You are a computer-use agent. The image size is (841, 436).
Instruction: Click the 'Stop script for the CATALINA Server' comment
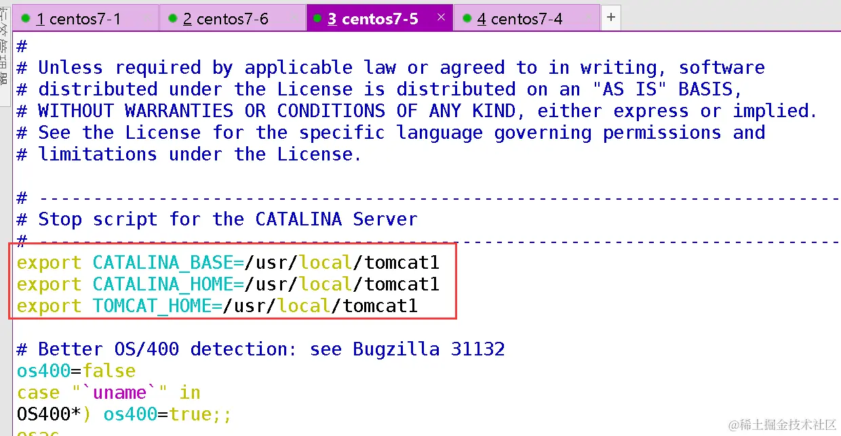click(x=217, y=219)
